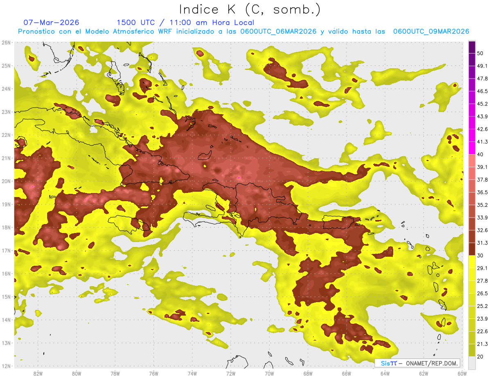This screenshot has height=379, width=491.
Task: Click the '24N' latitude label
Action: click(x=6, y=89)
